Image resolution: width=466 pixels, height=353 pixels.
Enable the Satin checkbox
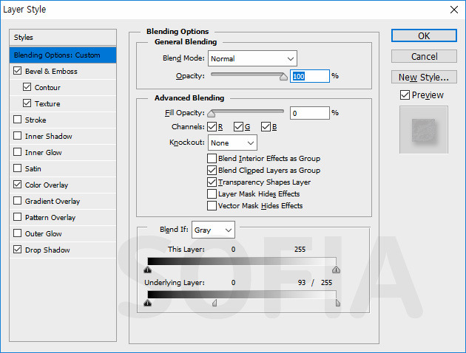click(18, 168)
